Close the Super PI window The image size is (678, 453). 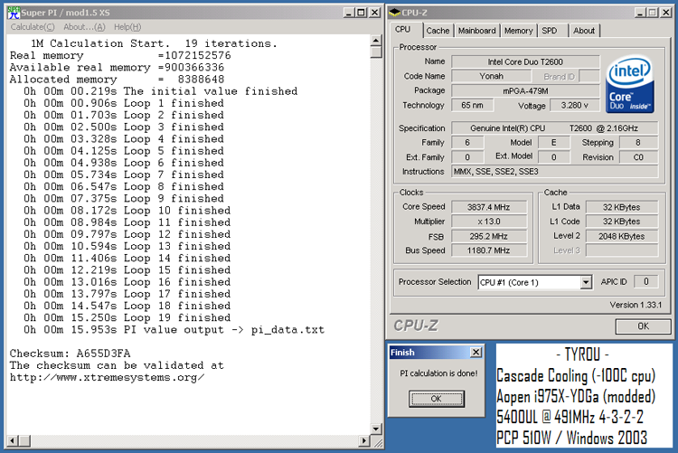[374, 13]
